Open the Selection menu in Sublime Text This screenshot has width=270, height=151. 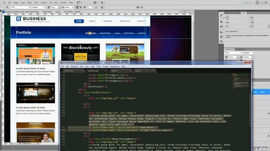(74, 66)
